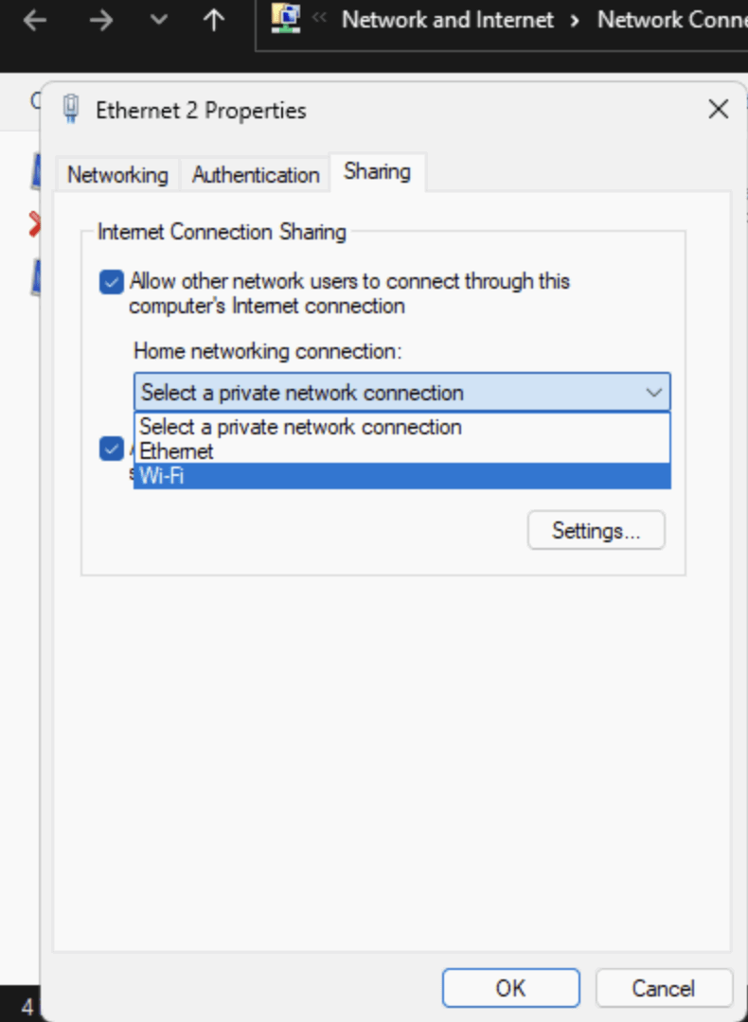
Task: Click the Cancel button
Action: tap(663, 988)
